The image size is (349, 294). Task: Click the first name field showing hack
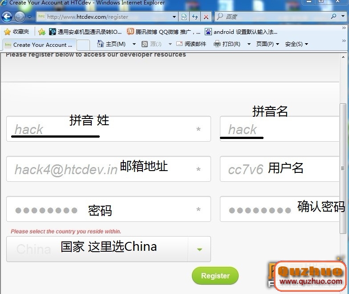(x=109, y=129)
